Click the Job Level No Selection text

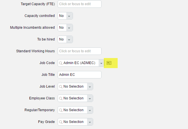point(74,86)
